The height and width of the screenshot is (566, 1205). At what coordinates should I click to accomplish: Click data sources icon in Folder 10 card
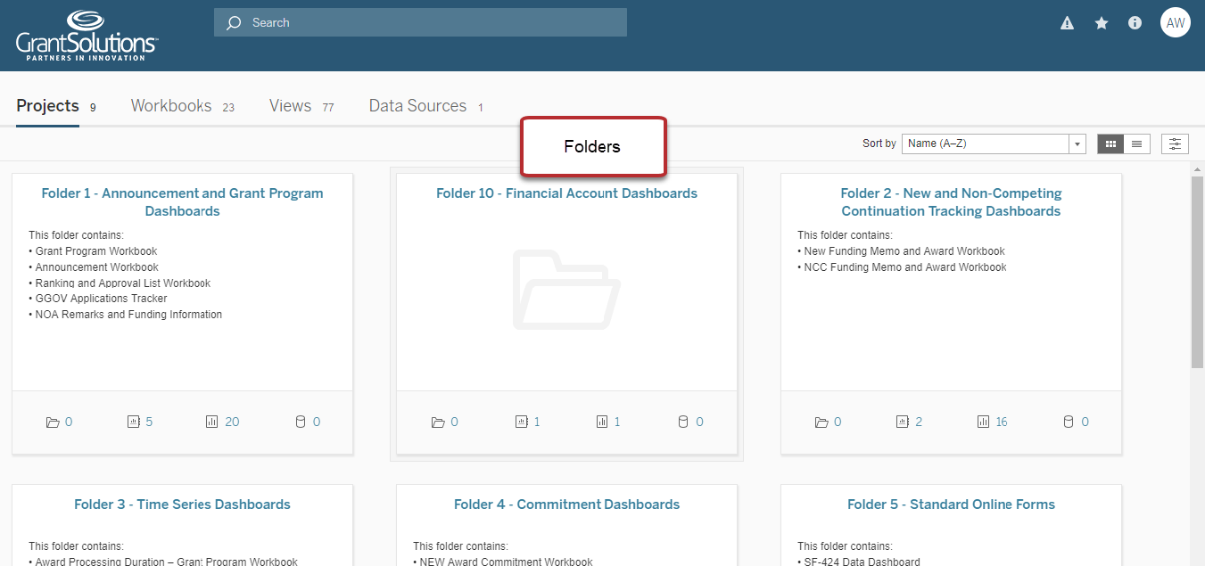pos(683,422)
